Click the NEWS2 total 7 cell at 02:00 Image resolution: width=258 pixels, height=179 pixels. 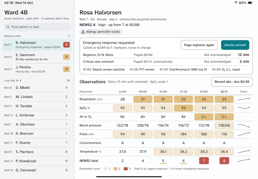pyautogui.click(x=204, y=161)
